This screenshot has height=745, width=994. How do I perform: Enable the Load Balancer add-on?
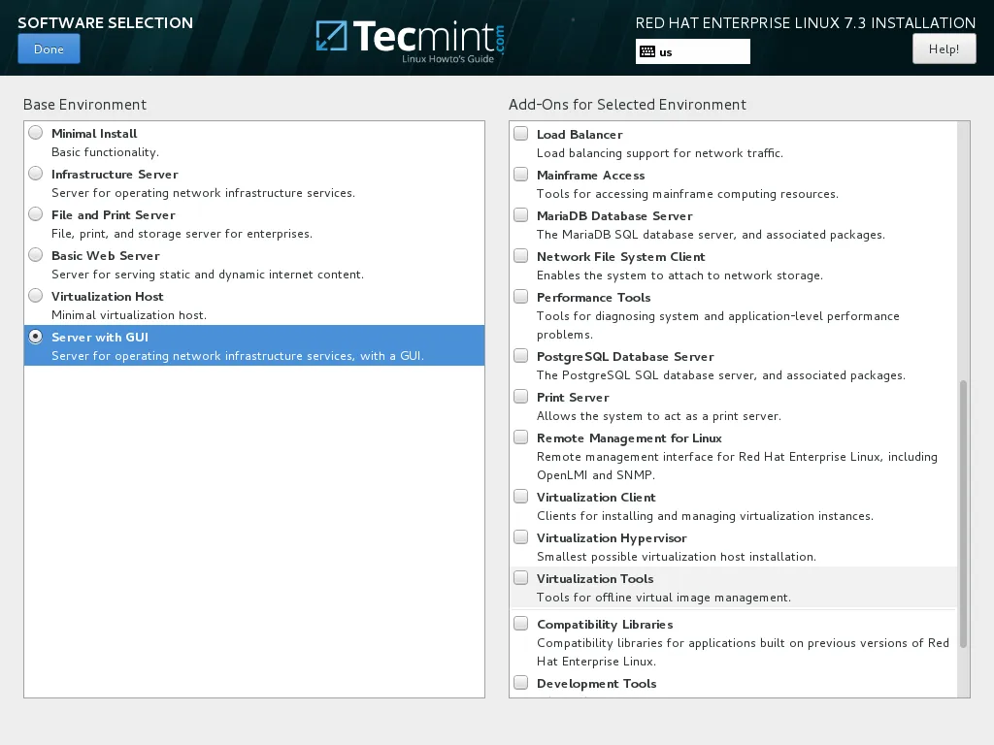coord(520,133)
